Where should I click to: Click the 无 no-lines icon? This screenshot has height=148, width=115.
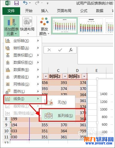pos(49,102)
